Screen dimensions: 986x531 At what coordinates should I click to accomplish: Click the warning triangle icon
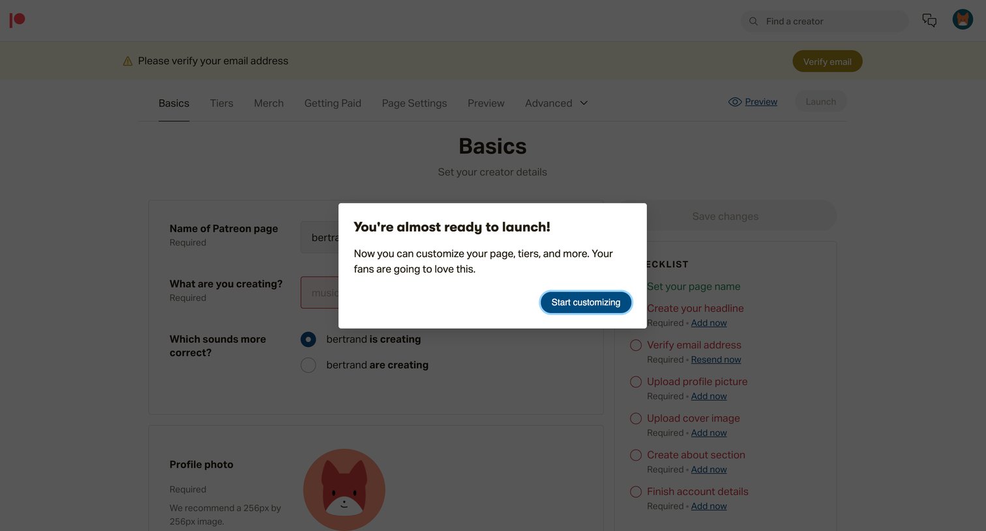pos(128,61)
